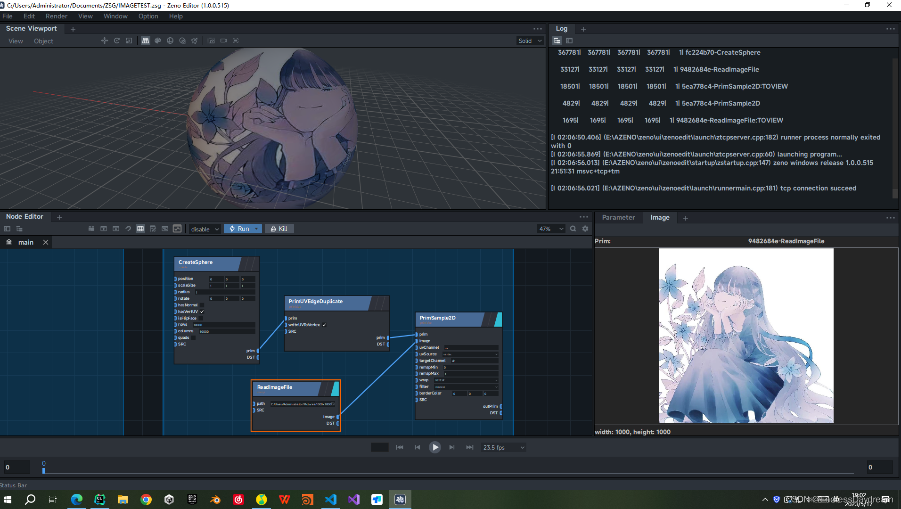Open the 47% zoom level dropdown

(551, 229)
